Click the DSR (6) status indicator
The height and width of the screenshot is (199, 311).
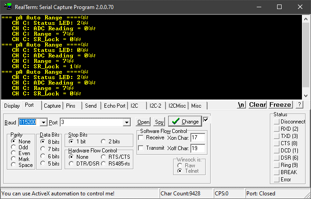coord(277,158)
